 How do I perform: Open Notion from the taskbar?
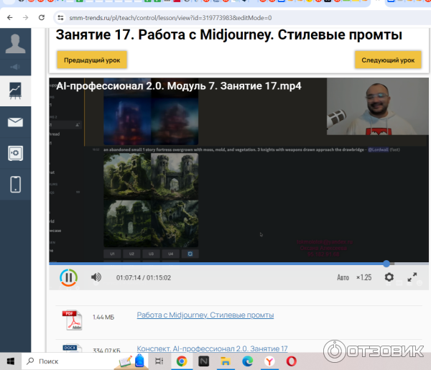204,361
